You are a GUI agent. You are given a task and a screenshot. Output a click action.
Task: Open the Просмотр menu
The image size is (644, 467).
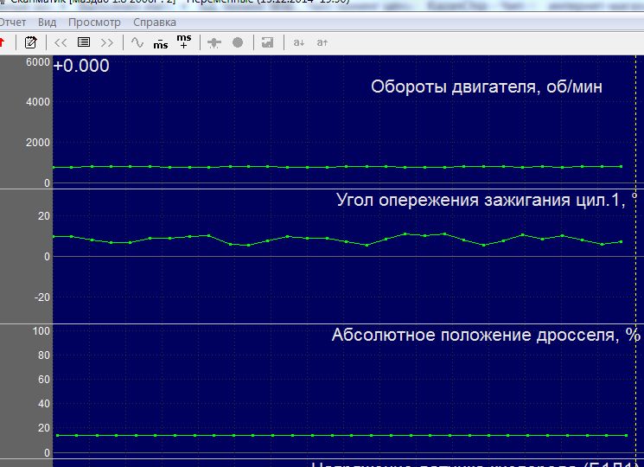pyautogui.click(x=94, y=22)
